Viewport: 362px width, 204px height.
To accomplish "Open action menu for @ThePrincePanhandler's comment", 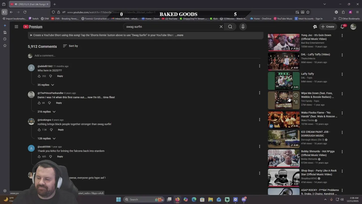I will point(259,93).
